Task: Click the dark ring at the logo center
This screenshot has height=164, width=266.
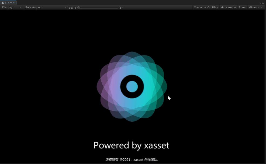Action: [x=132, y=86]
